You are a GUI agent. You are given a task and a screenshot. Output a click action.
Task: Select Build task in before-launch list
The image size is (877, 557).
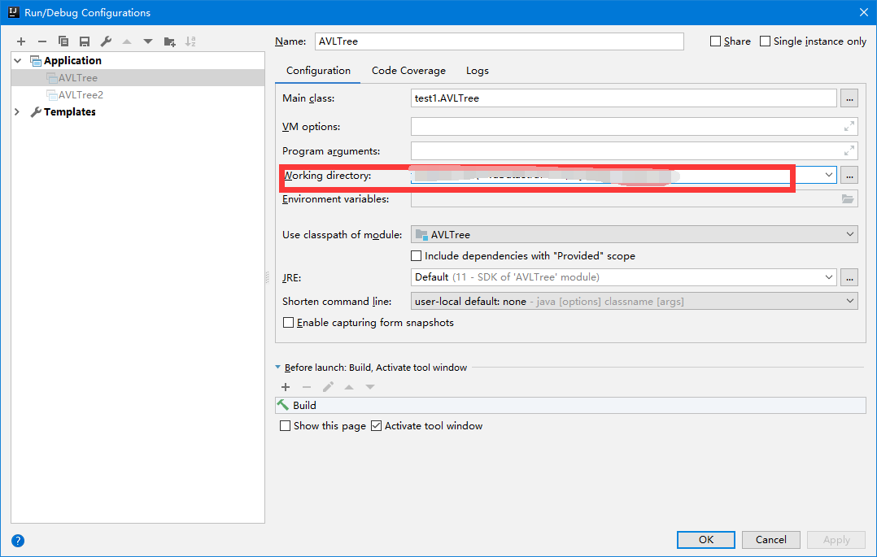coord(570,406)
